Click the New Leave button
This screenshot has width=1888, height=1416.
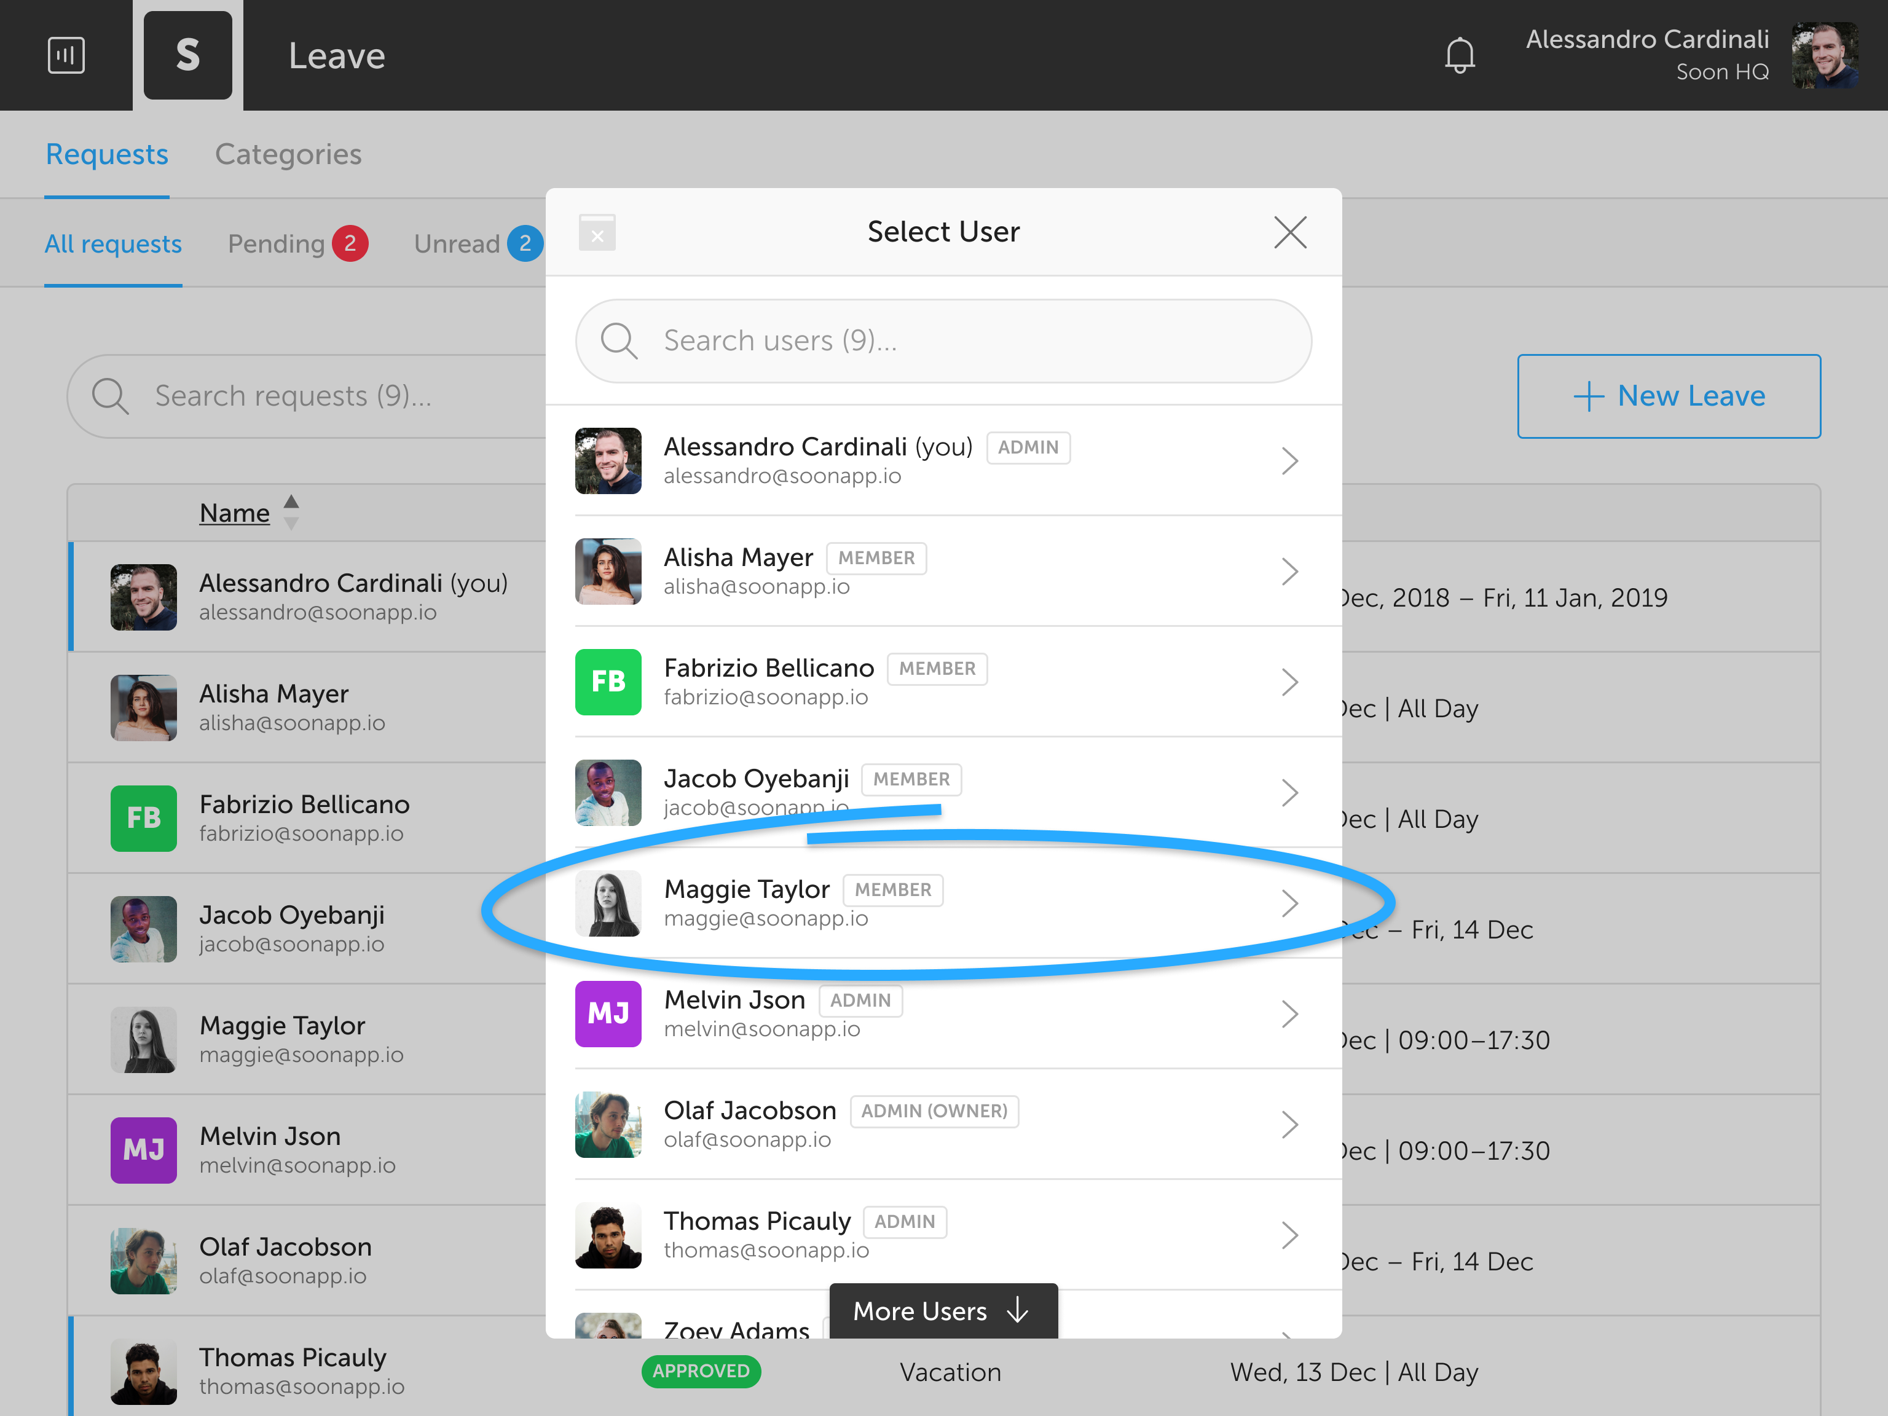point(1668,396)
